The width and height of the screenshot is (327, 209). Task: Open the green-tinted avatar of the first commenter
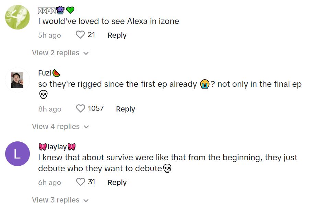tap(17, 17)
